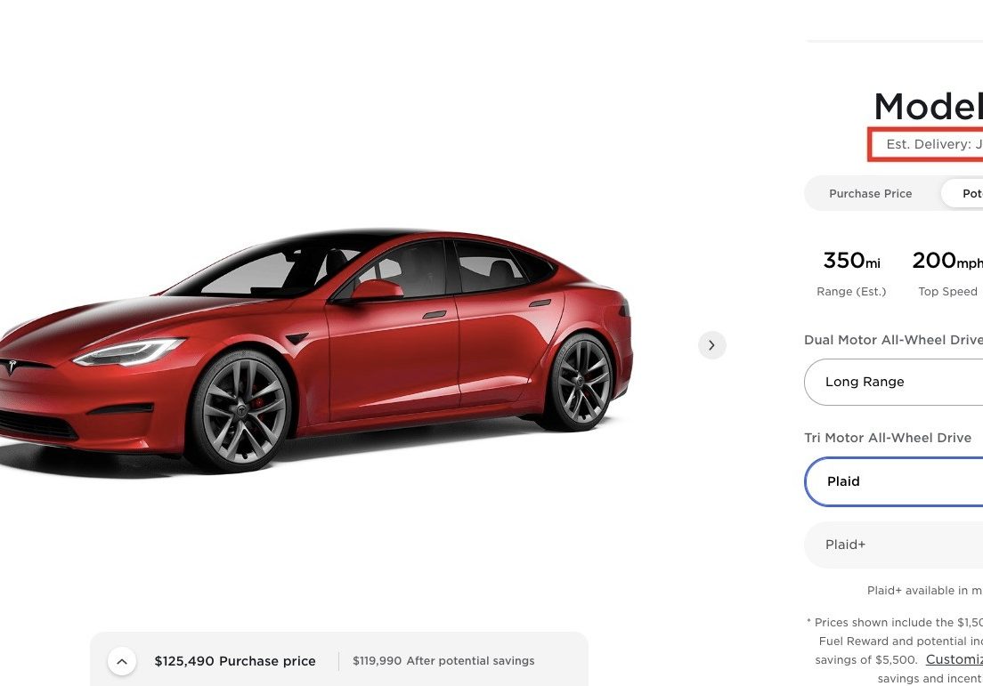Click the Tesla logo on the car's nose
Image resolution: width=983 pixels, height=686 pixels.
[11, 367]
